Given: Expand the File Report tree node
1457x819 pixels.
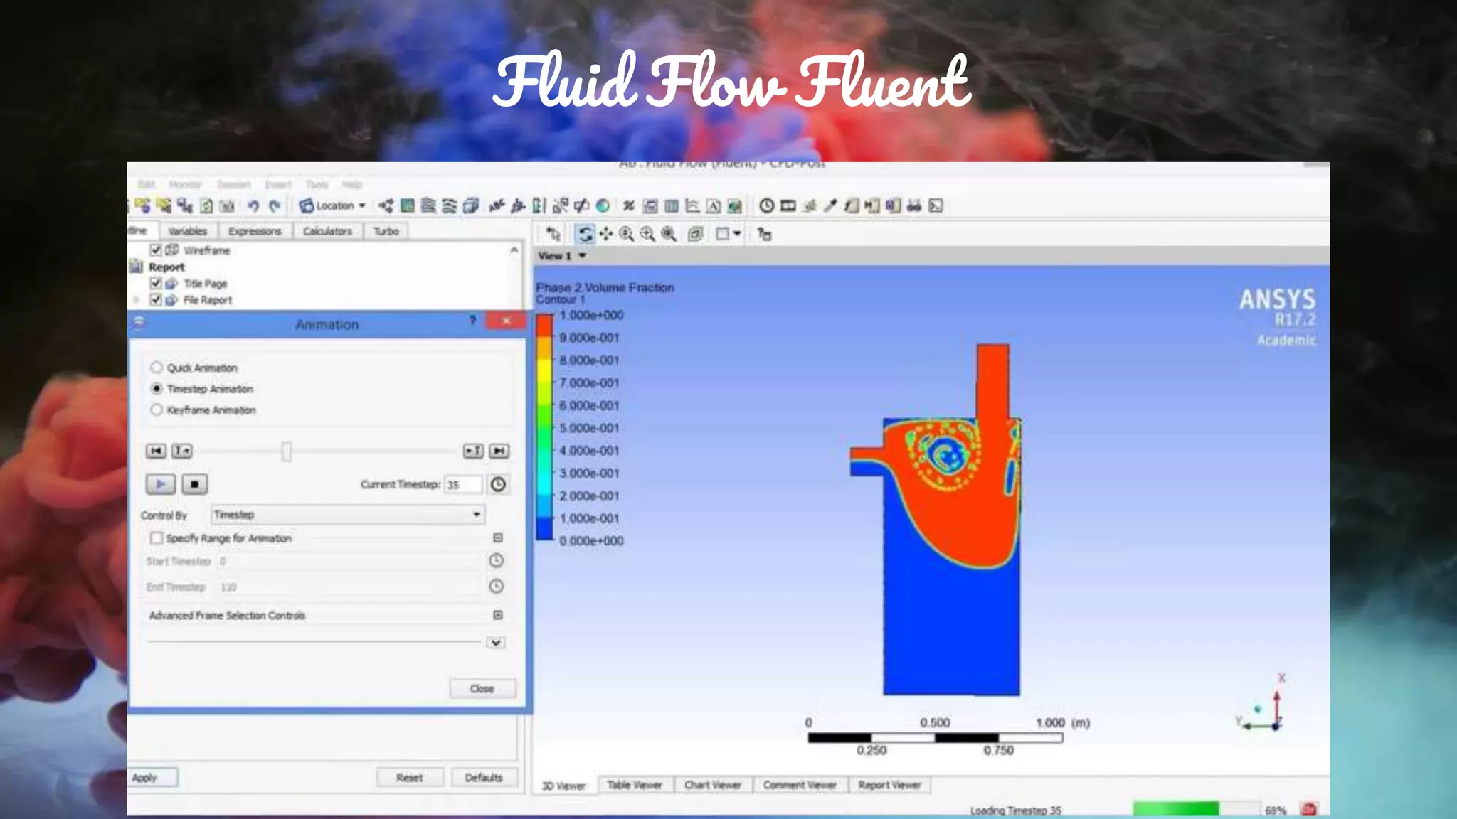Looking at the screenshot, I should pyautogui.click(x=137, y=300).
